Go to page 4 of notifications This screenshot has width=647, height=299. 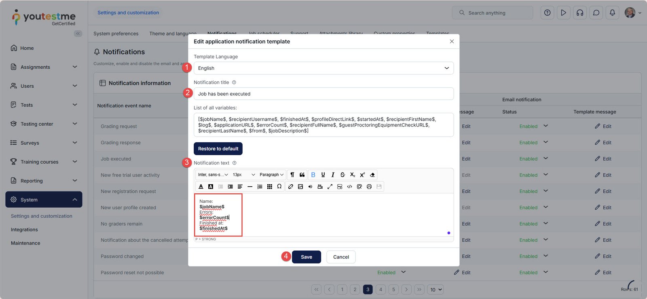(381, 290)
